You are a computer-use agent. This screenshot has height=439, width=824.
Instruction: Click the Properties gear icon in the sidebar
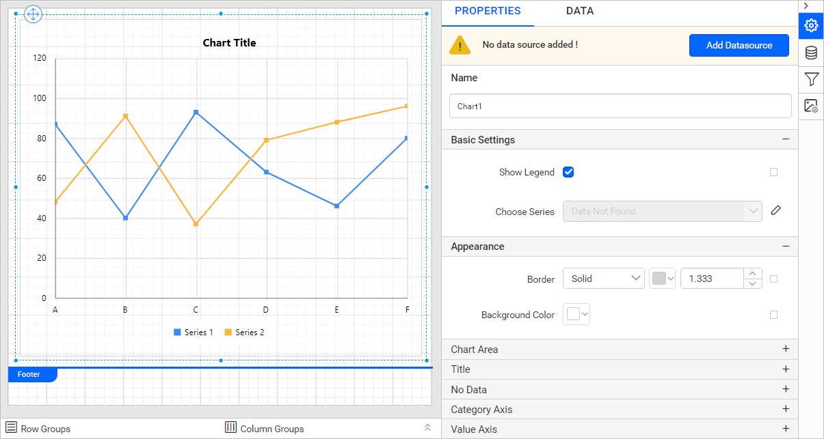[811, 26]
